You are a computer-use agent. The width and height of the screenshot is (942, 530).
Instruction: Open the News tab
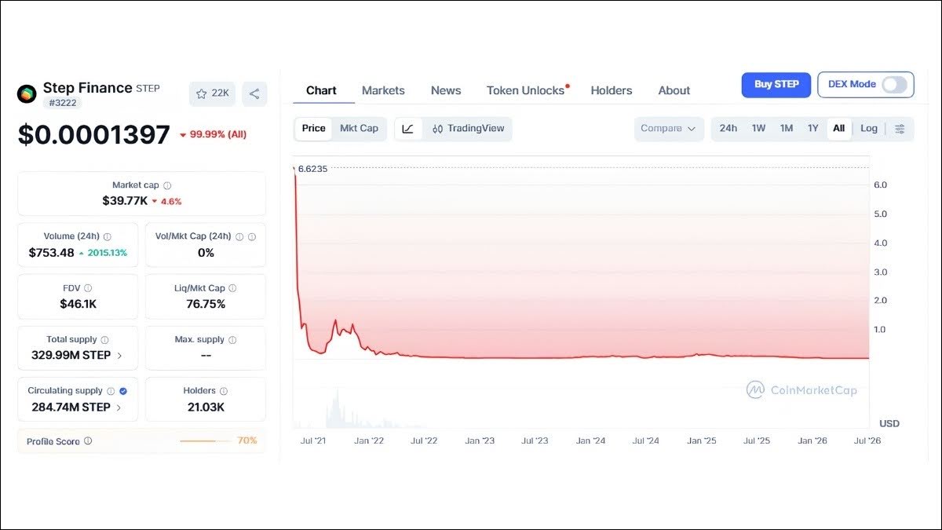(446, 91)
